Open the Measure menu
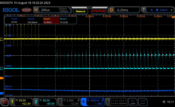The width and height of the screenshot is (175, 107). click(x=80, y=11)
